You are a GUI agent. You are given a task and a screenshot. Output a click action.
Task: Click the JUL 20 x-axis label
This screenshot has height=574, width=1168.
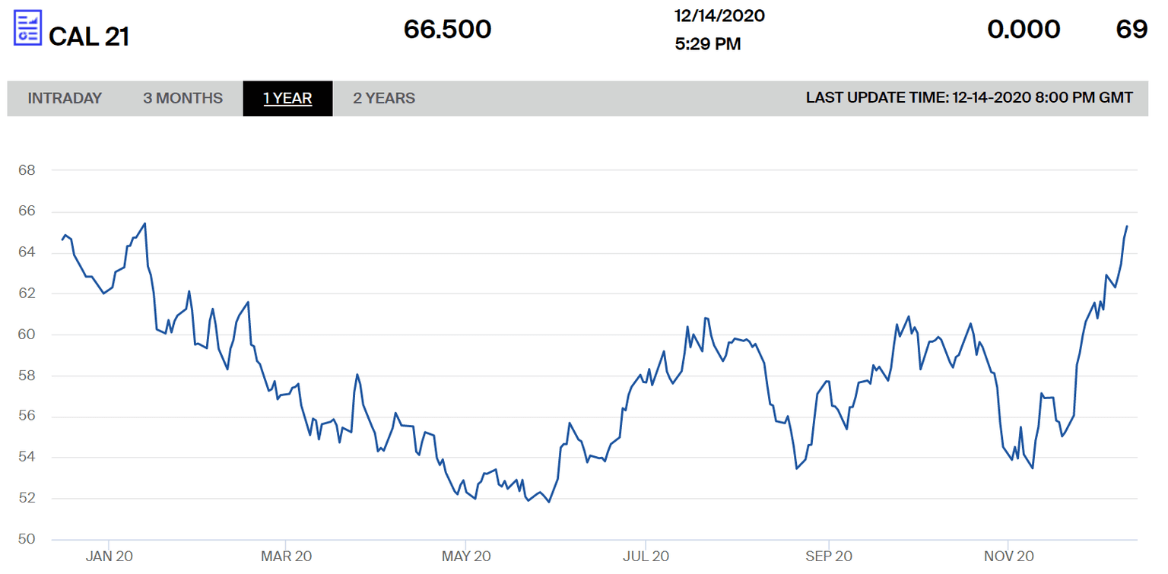pyautogui.click(x=645, y=556)
